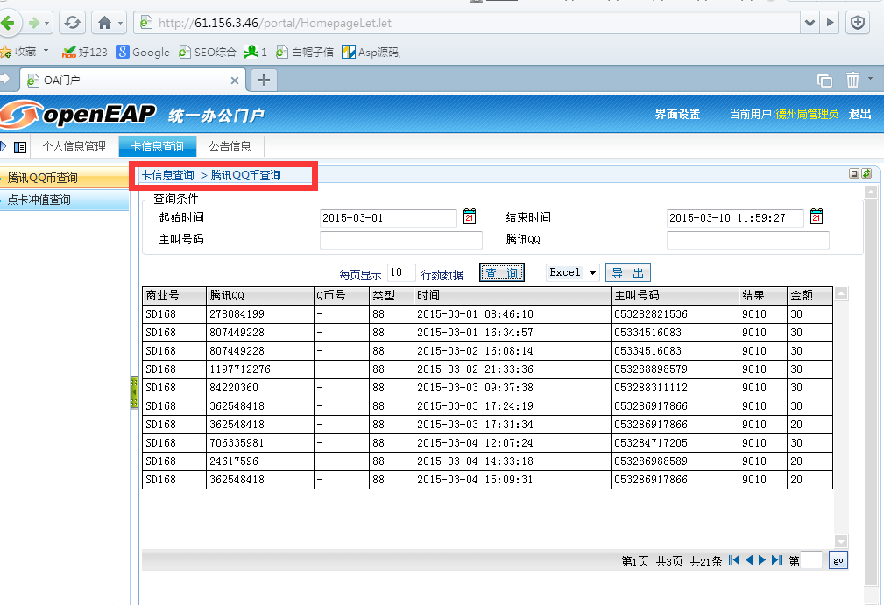This screenshot has height=605, width=884.
Task: Click 退出 to log out
Action: [859, 114]
